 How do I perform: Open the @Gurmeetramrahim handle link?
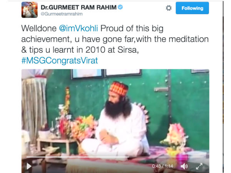pos(62,14)
